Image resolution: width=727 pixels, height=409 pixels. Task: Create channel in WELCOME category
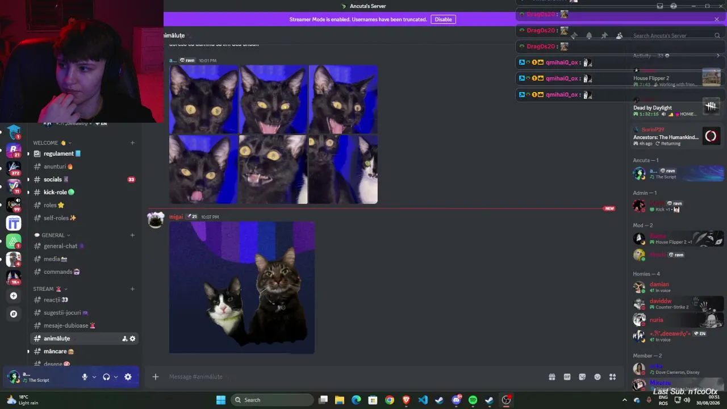(132, 143)
